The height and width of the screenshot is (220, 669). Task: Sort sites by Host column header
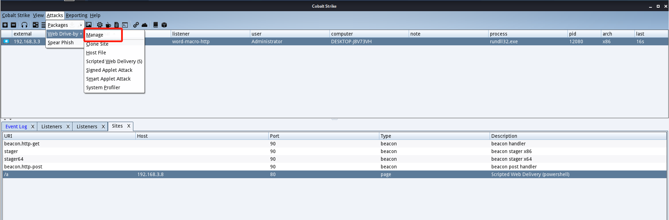click(202, 136)
